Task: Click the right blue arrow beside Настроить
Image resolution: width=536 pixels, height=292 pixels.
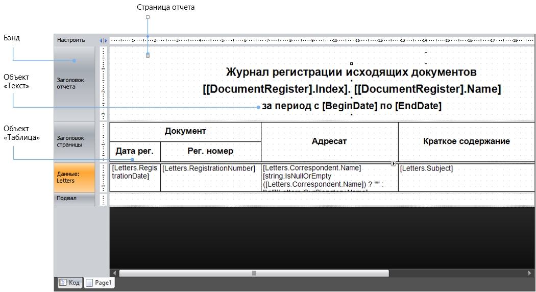Action: coord(106,40)
